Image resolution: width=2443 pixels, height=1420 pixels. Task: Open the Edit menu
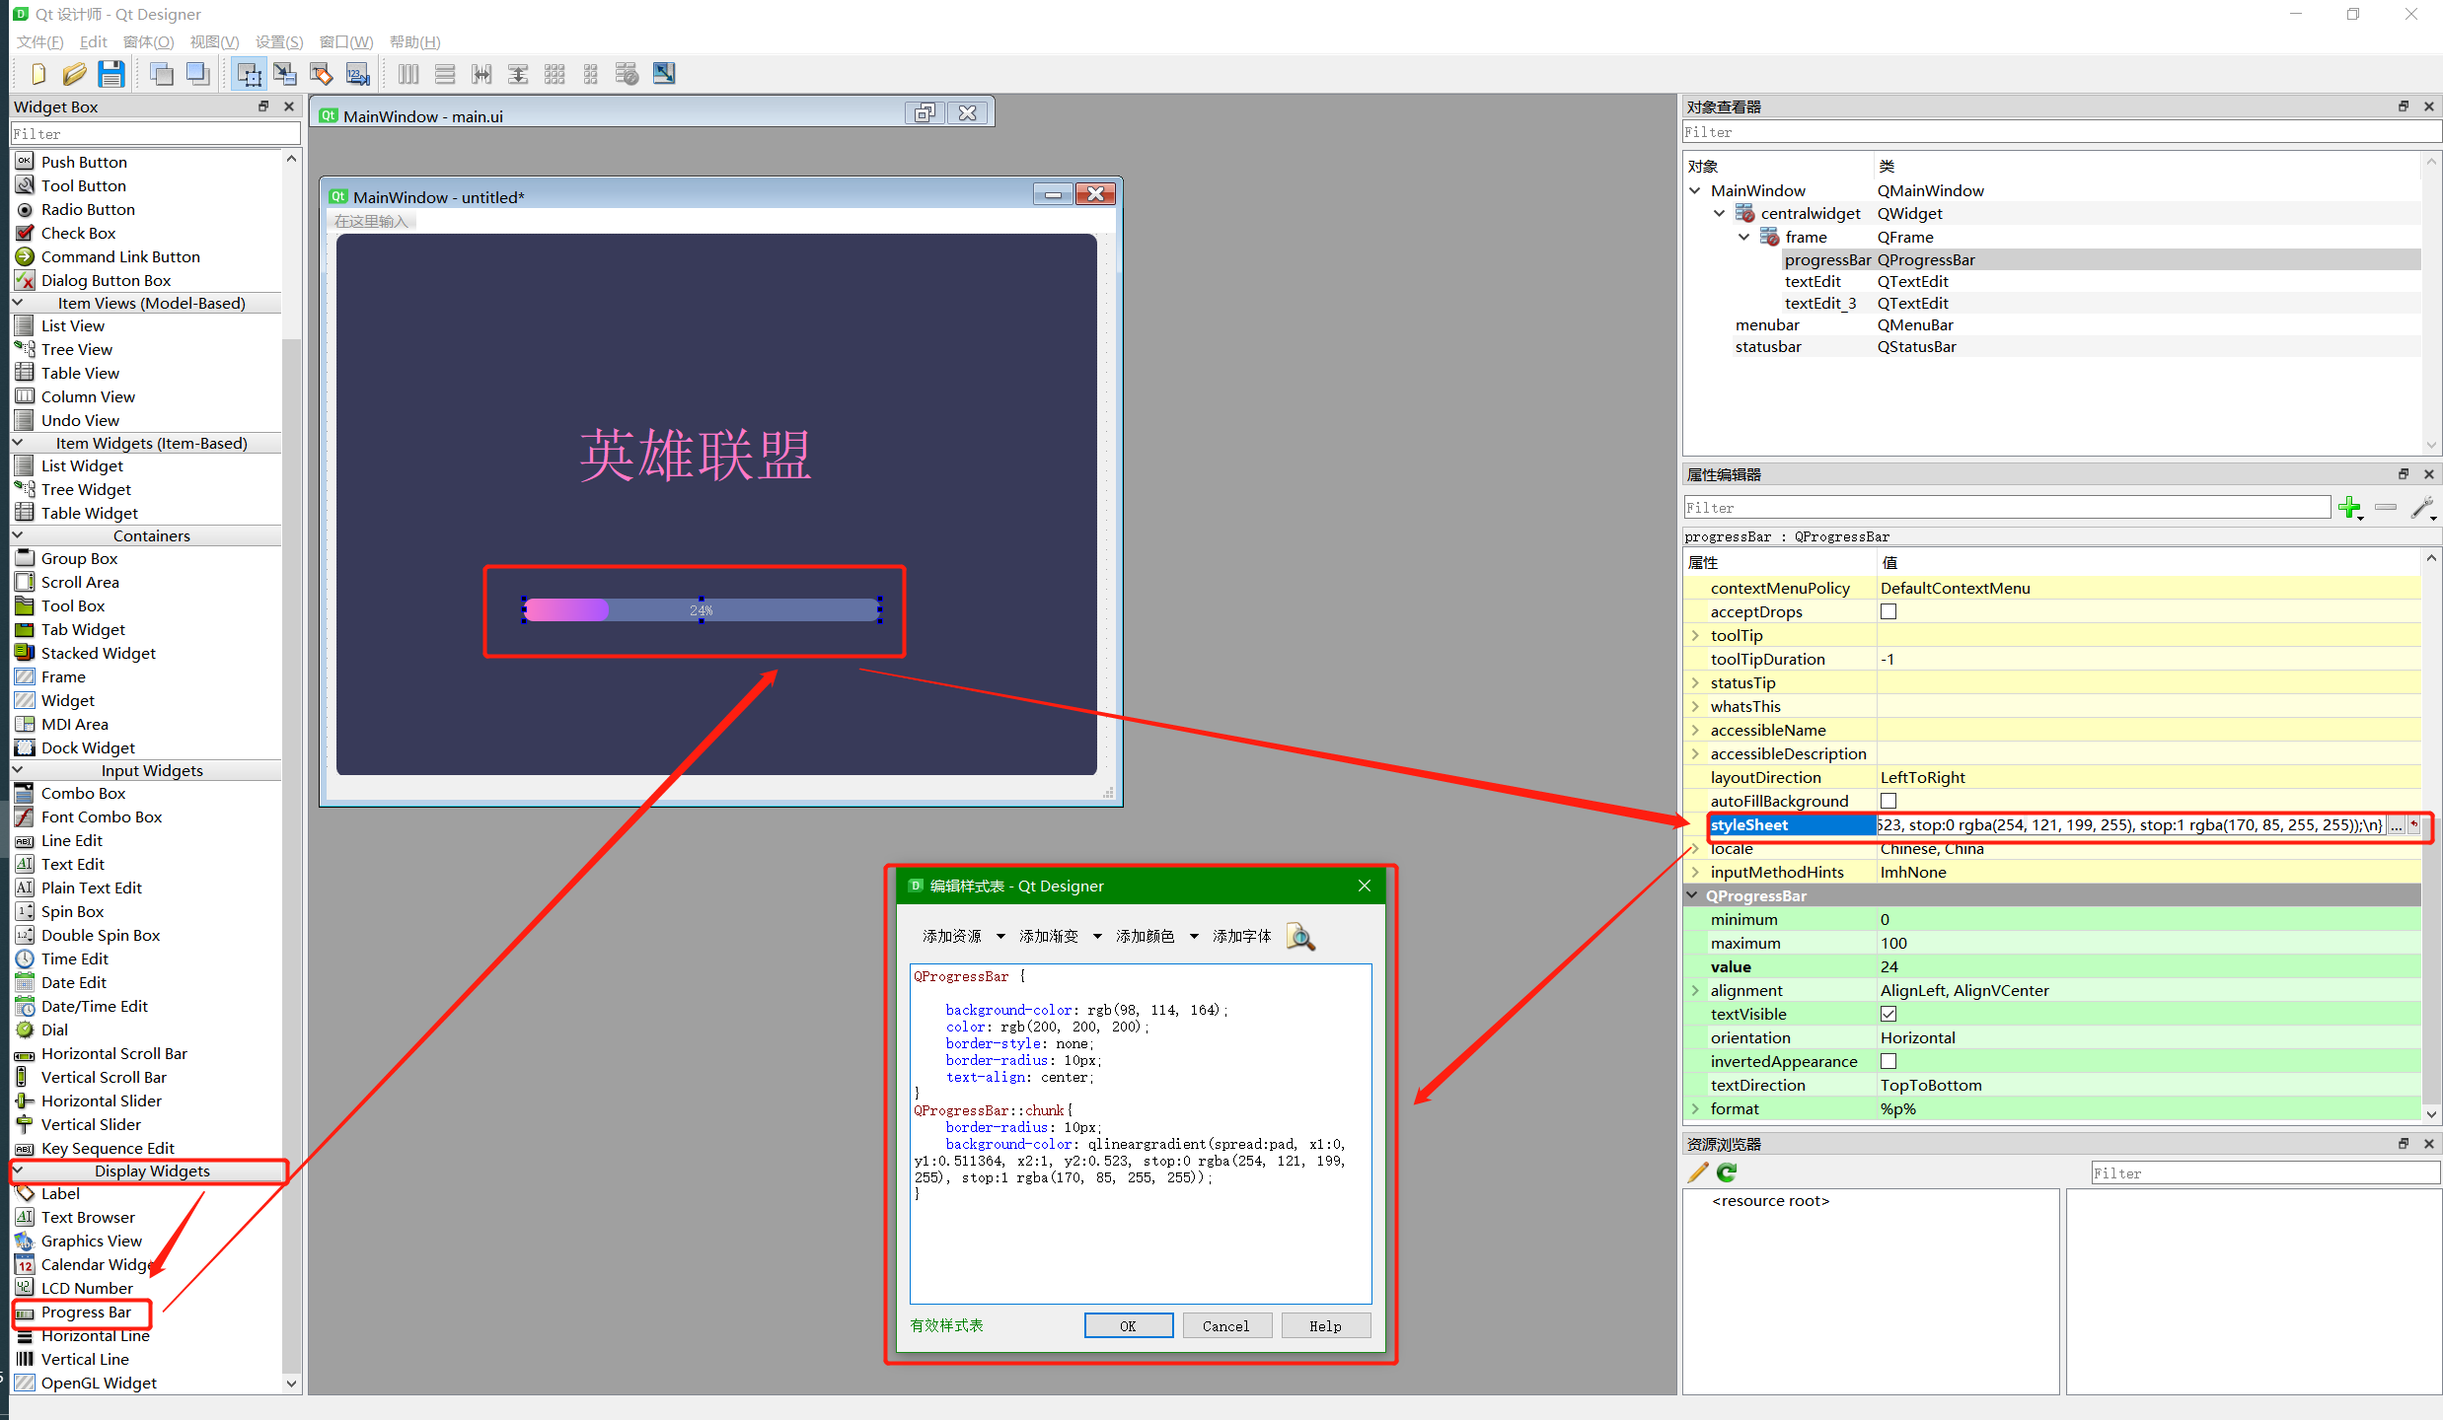coord(92,41)
